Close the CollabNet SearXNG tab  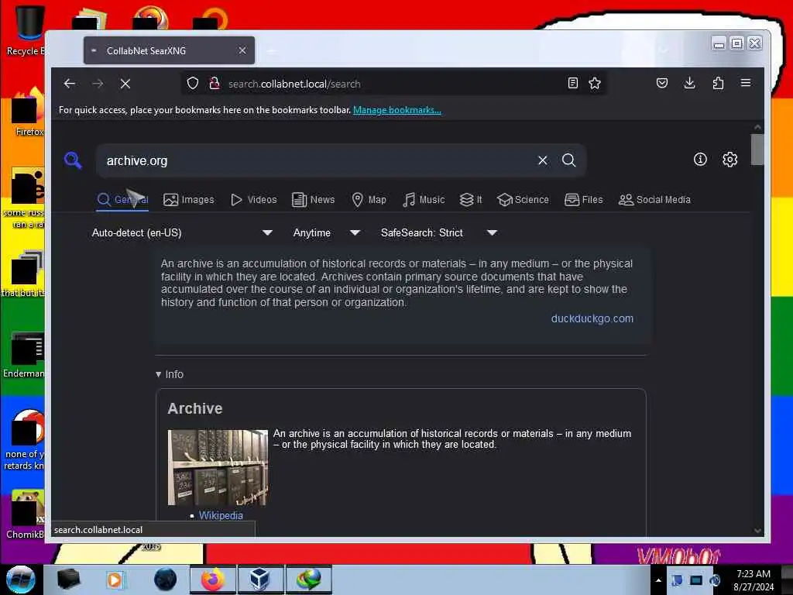point(242,50)
